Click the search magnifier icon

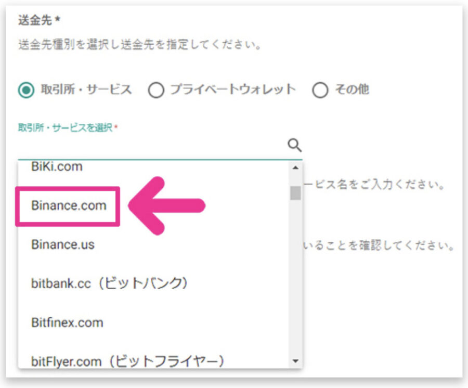(x=295, y=145)
